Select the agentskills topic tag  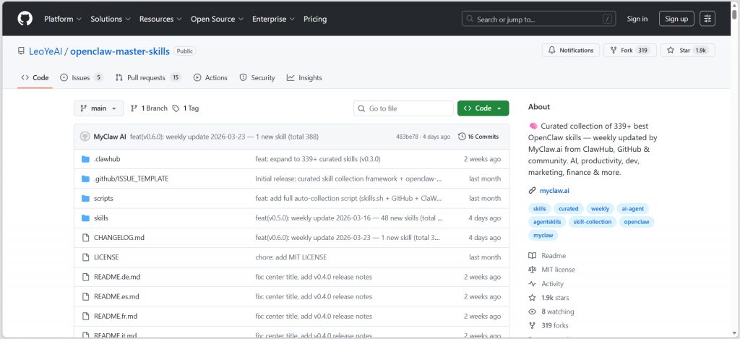(548, 222)
